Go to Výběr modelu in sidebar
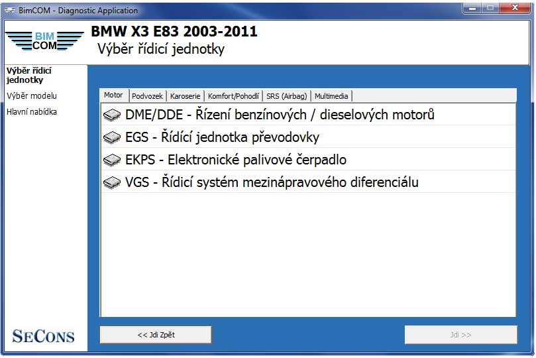The width and height of the screenshot is (536, 358). [x=32, y=95]
